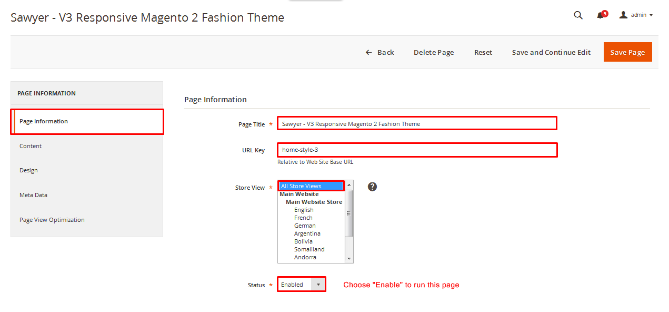
Task: Select All Store Views in the list
Action: pos(311,186)
